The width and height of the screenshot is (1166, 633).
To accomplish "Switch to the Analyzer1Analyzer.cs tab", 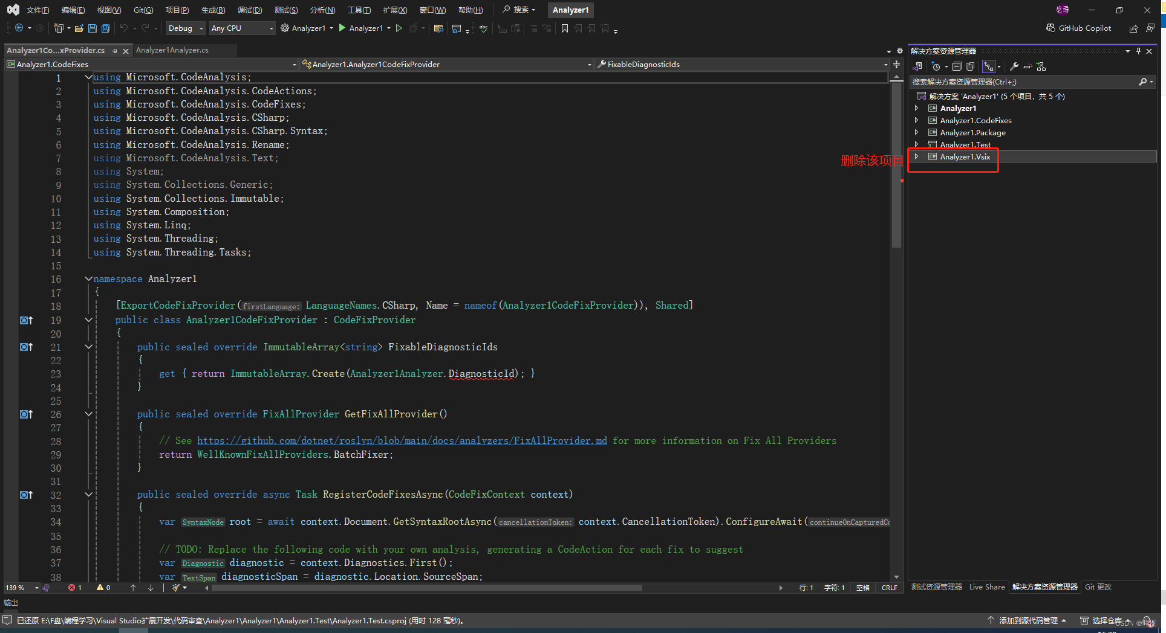I will click(172, 50).
